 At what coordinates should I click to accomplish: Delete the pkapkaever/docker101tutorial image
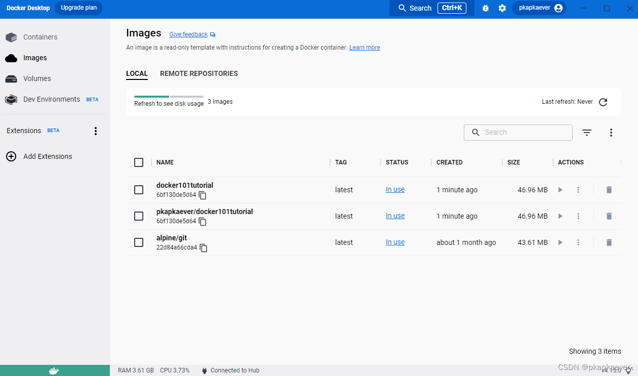coord(609,216)
